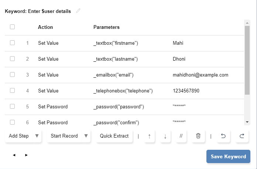Undo the last change
This screenshot has height=169, width=257.
(223, 136)
